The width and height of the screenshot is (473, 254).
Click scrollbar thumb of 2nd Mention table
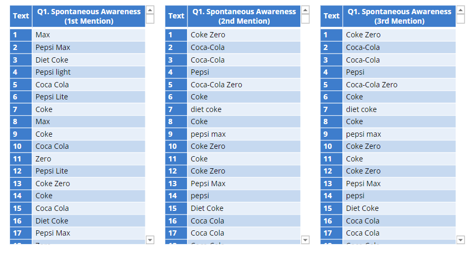(306, 19)
